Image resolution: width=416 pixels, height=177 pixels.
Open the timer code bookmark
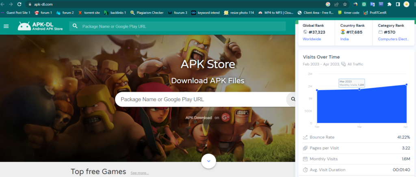tap(349, 13)
